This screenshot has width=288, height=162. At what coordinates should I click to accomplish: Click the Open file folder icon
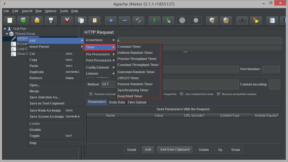click(37, 20)
